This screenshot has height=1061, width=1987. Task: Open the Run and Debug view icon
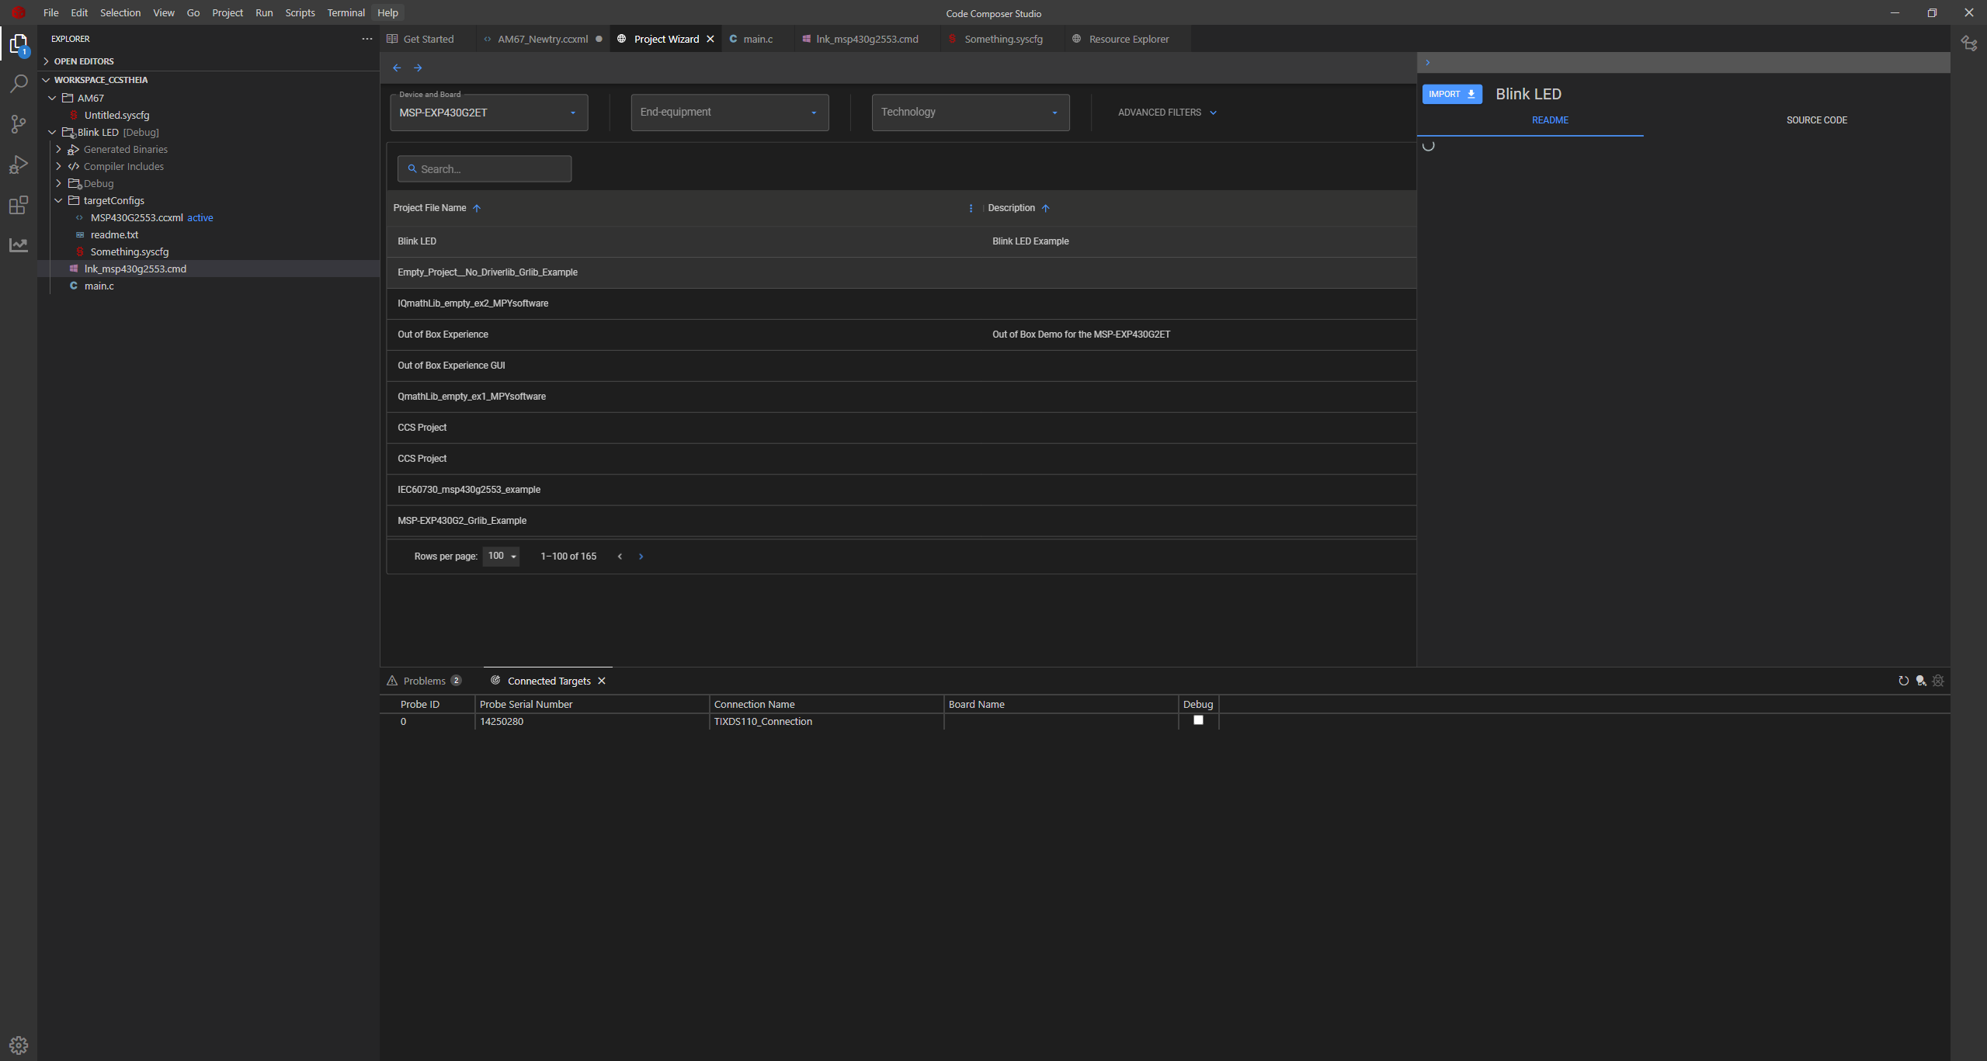[19, 165]
